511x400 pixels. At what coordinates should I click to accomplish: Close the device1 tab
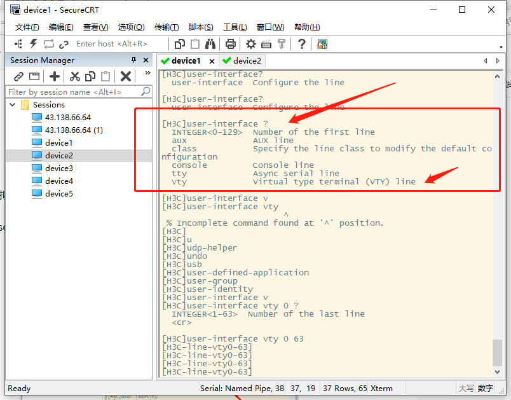click(212, 61)
